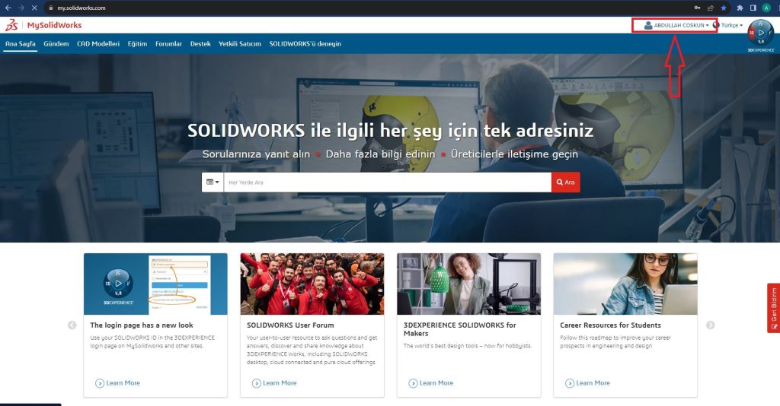Open ABDULLAH COSKUN user dropdown
This screenshot has height=406, width=780.
point(676,25)
